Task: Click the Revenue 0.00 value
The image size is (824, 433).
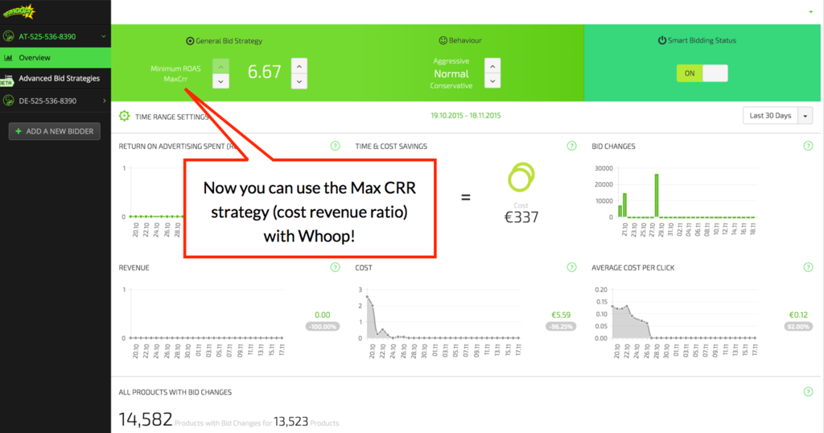Action: click(322, 315)
